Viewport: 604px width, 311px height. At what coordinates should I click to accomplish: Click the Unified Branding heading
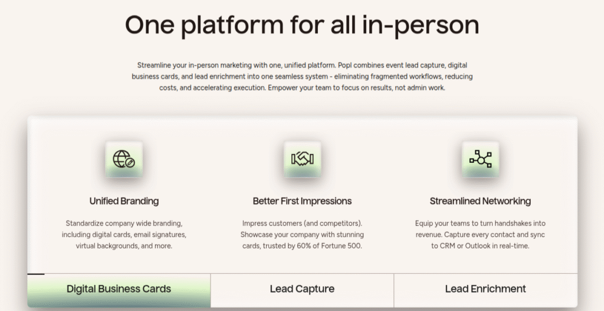click(x=124, y=201)
